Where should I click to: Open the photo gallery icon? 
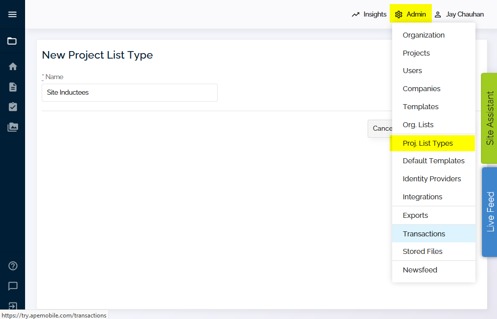(13, 127)
